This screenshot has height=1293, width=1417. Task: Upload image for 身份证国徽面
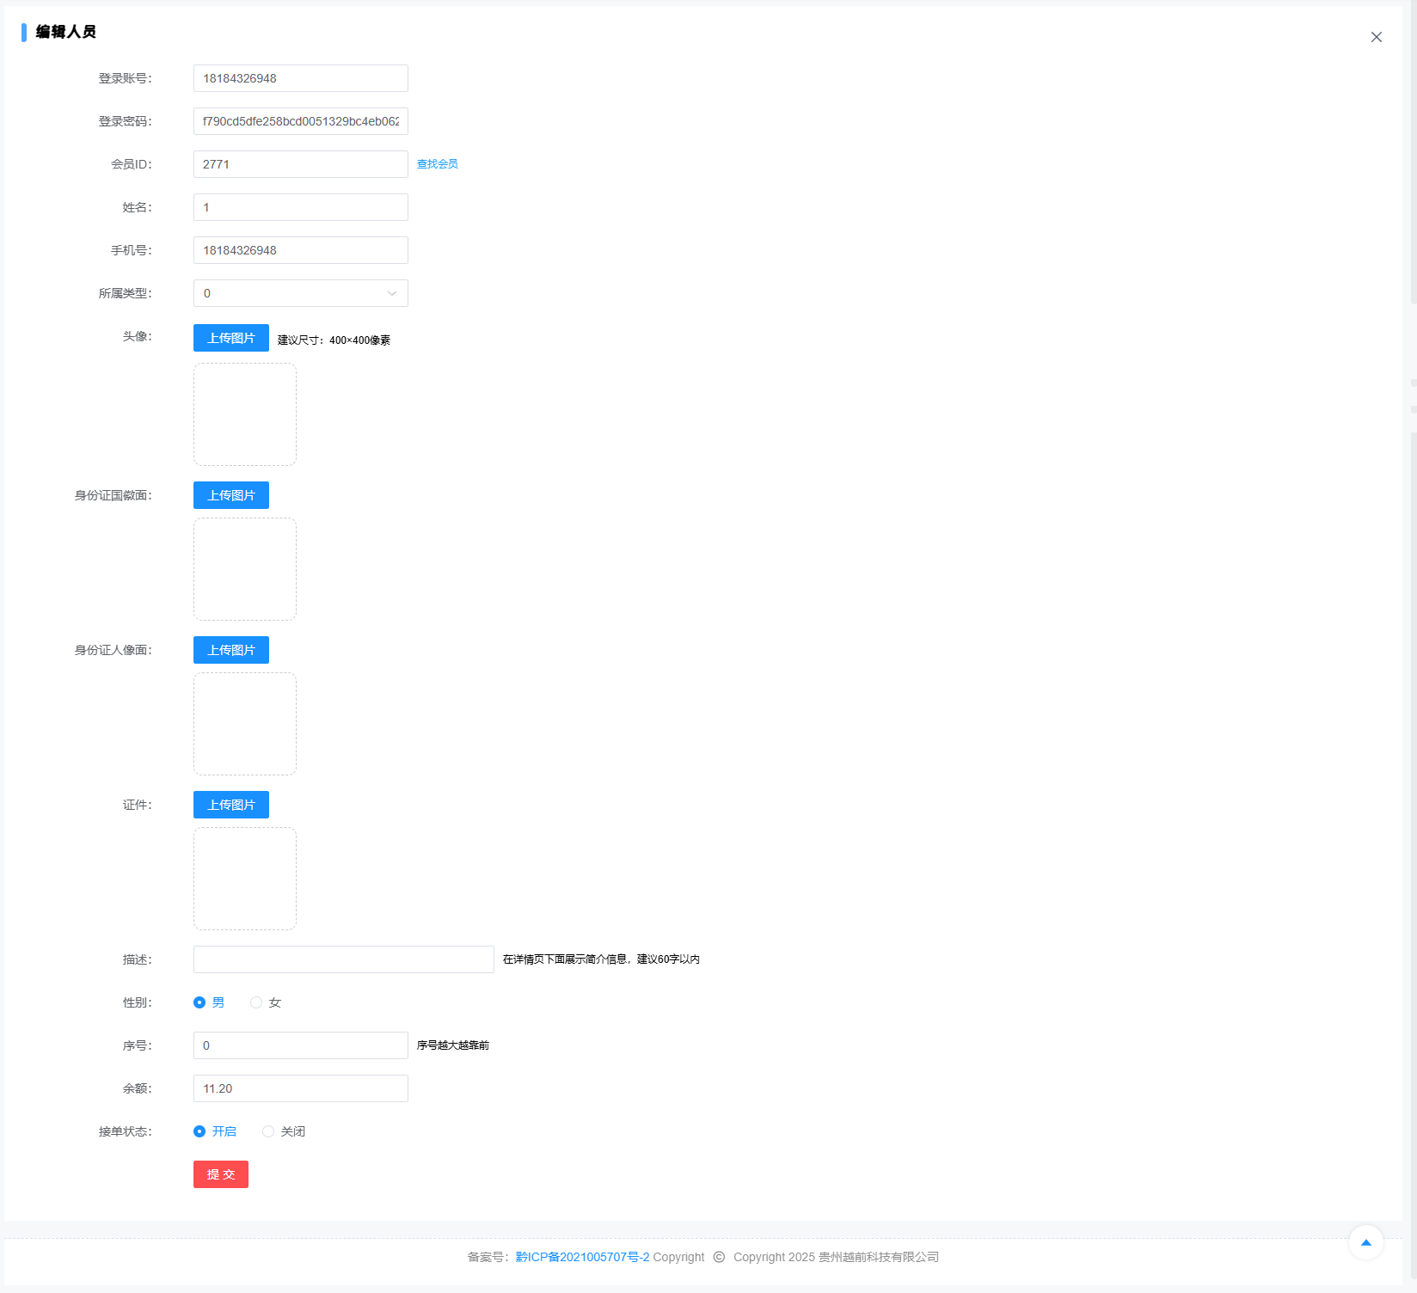coord(230,495)
